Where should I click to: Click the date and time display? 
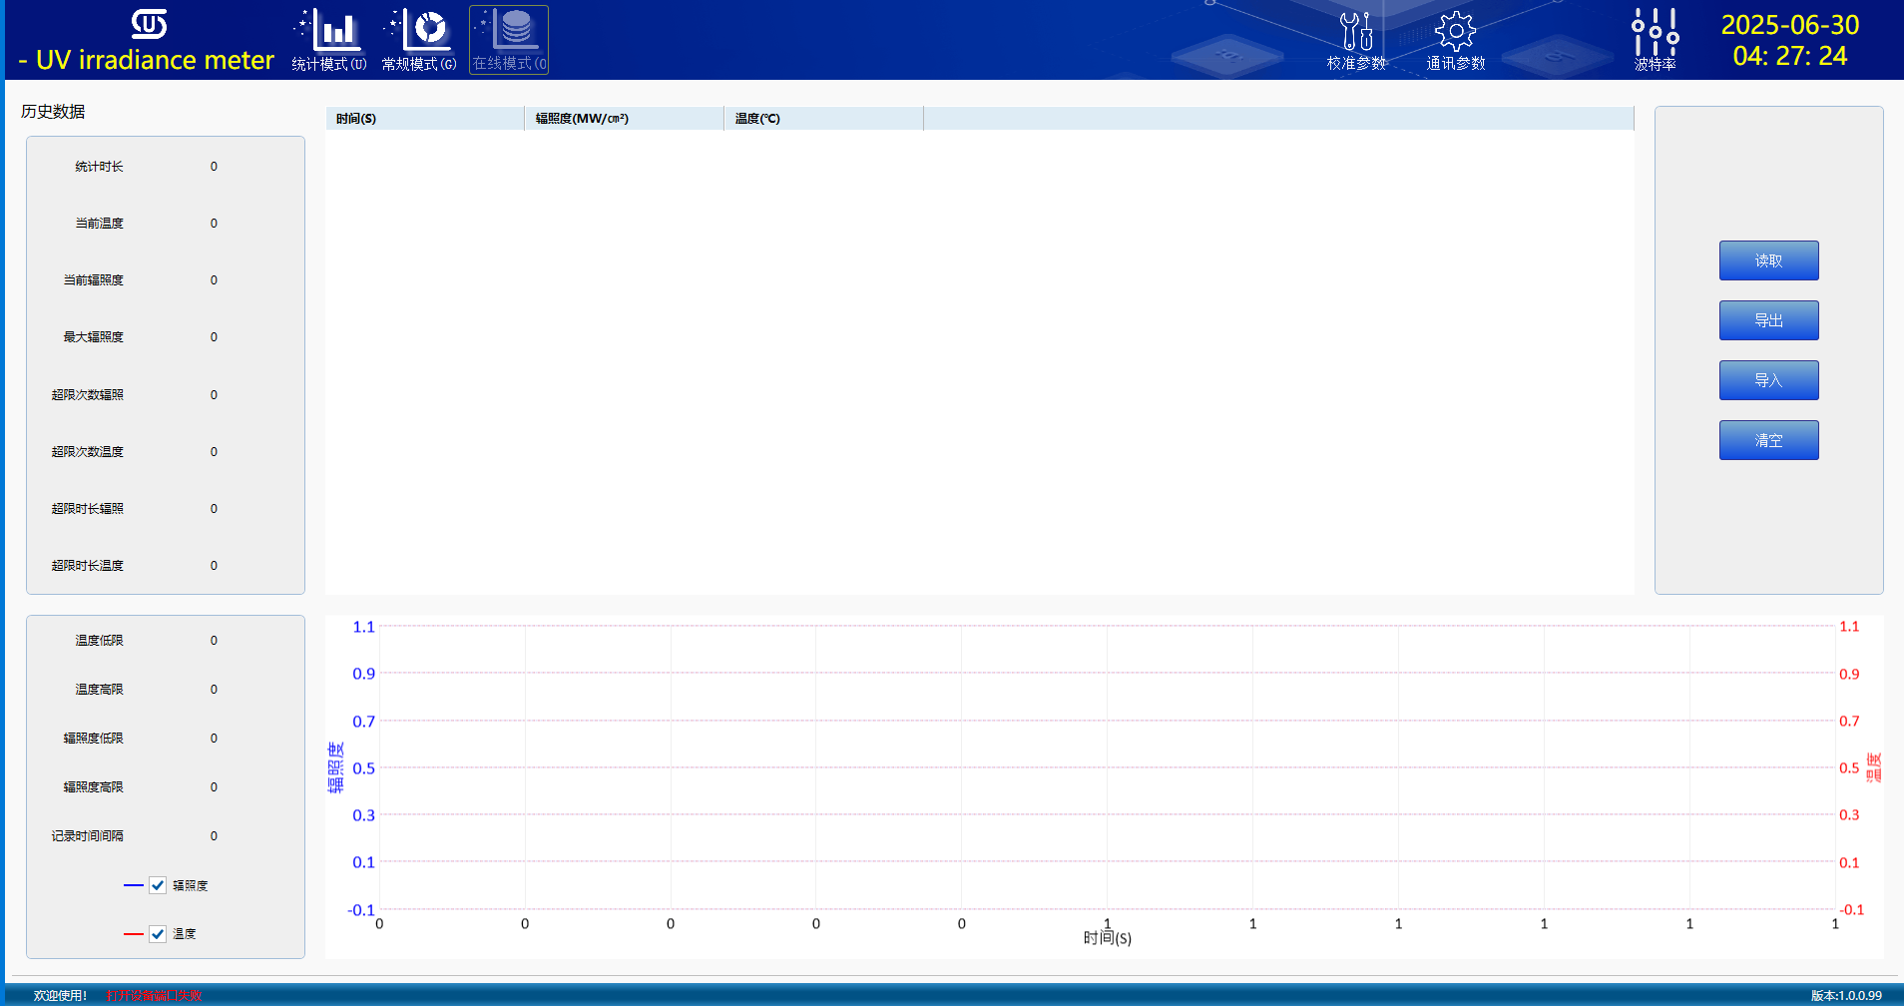[1789, 40]
